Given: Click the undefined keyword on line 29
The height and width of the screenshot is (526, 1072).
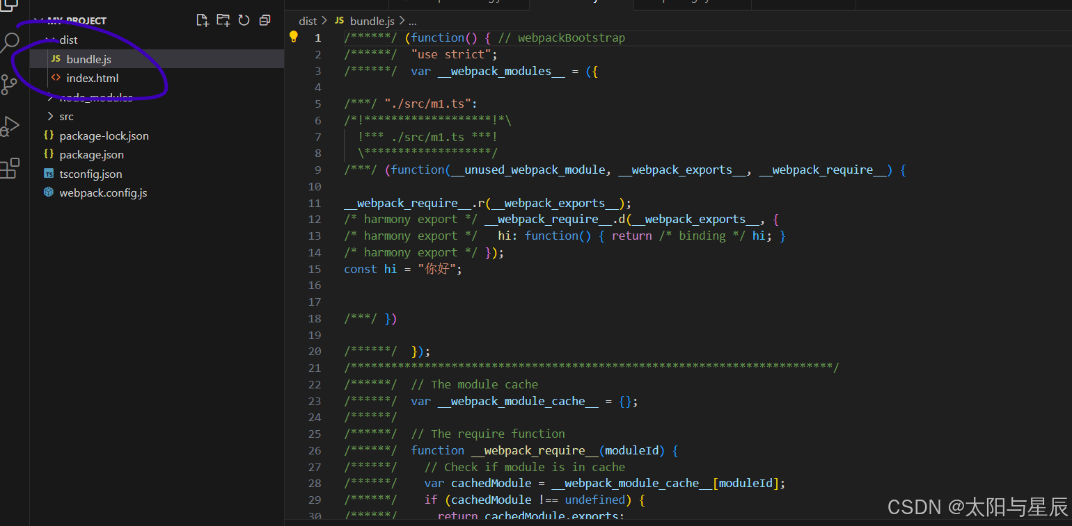Looking at the screenshot, I should [595, 500].
